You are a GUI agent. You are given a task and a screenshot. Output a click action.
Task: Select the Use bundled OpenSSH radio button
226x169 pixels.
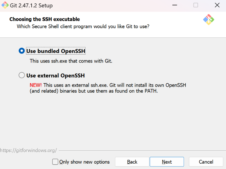(x=21, y=51)
